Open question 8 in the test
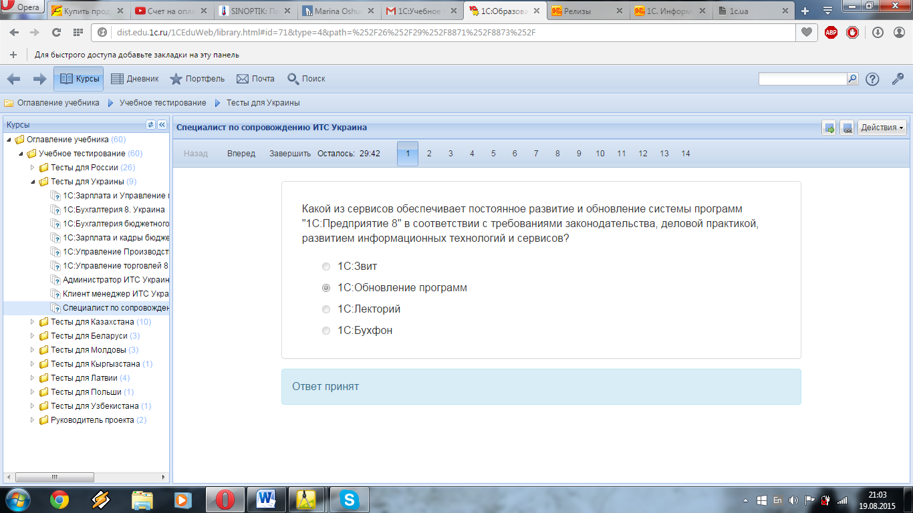The height and width of the screenshot is (513, 913). coord(557,154)
